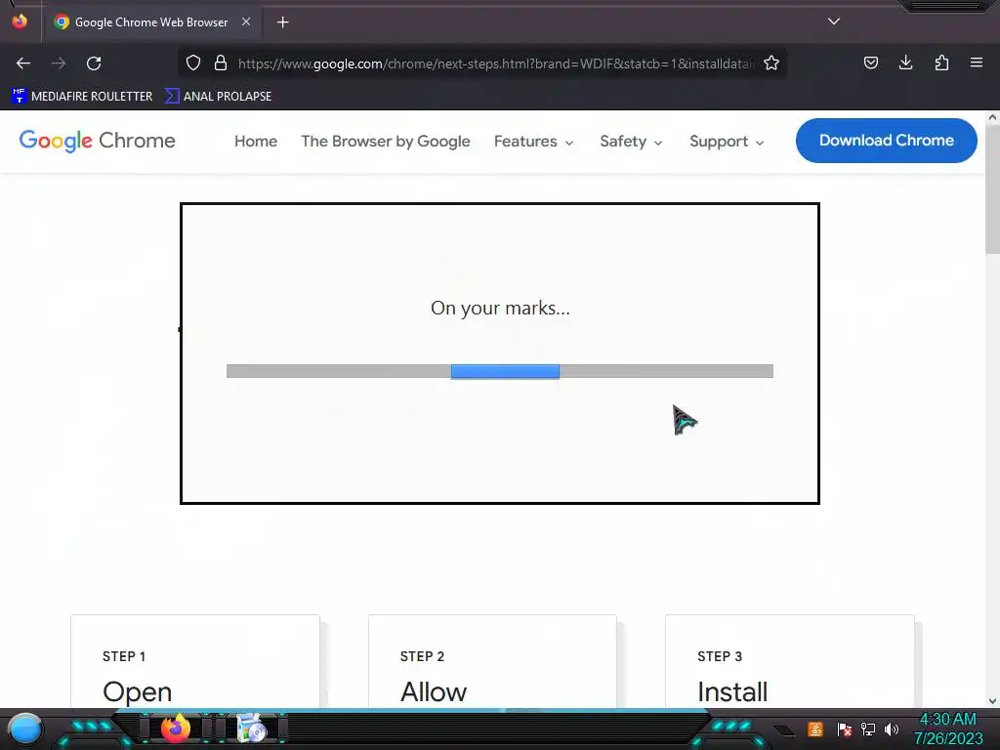
Task: Go to the Home nav link
Action: click(x=256, y=141)
